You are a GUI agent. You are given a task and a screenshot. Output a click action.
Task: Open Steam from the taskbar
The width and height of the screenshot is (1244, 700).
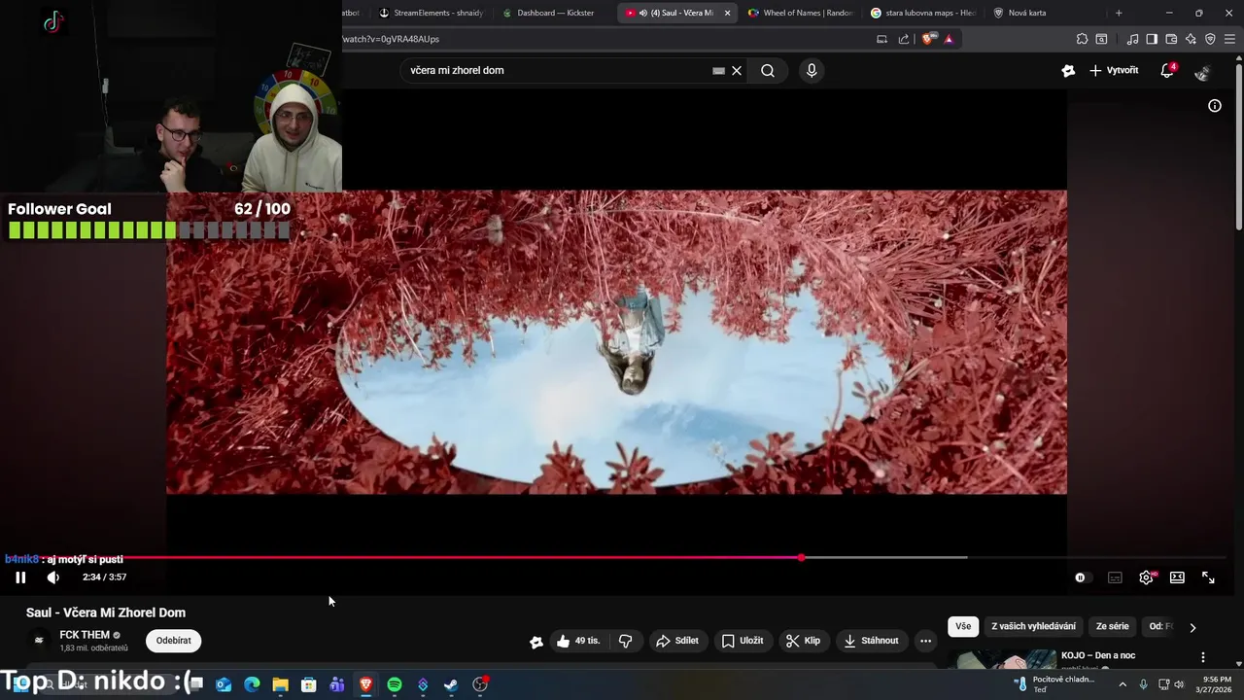pyautogui.click(x=451, y=684)
